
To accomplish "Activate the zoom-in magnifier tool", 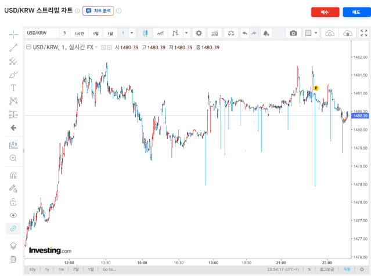I will 13,158.
